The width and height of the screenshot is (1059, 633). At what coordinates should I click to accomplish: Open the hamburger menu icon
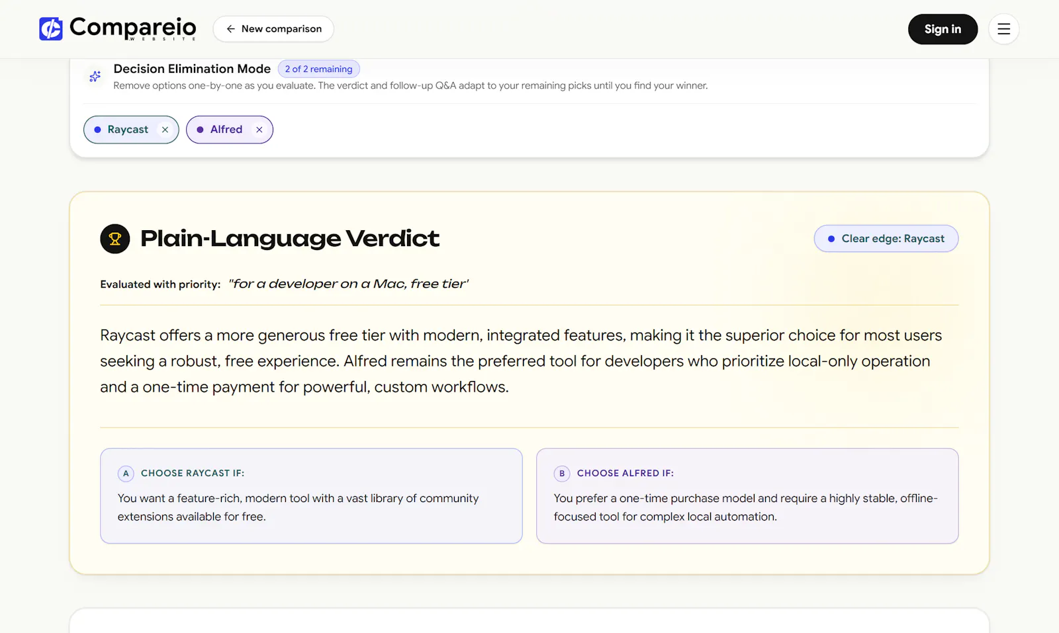click(x=1003, y=29)
